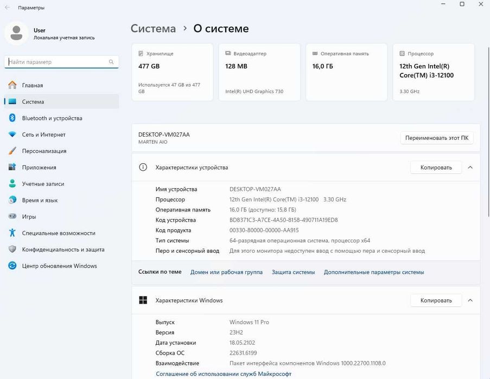Click the User profile avatar
This screenshot has width=490, height=379.
click(16, 33)
